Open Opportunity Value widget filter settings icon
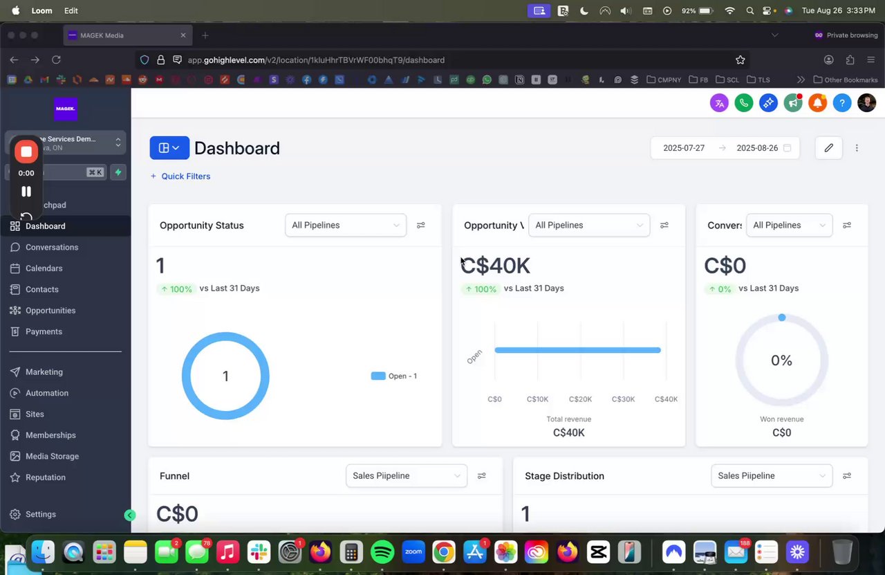885x575 pixels. [x=664, y=225]
